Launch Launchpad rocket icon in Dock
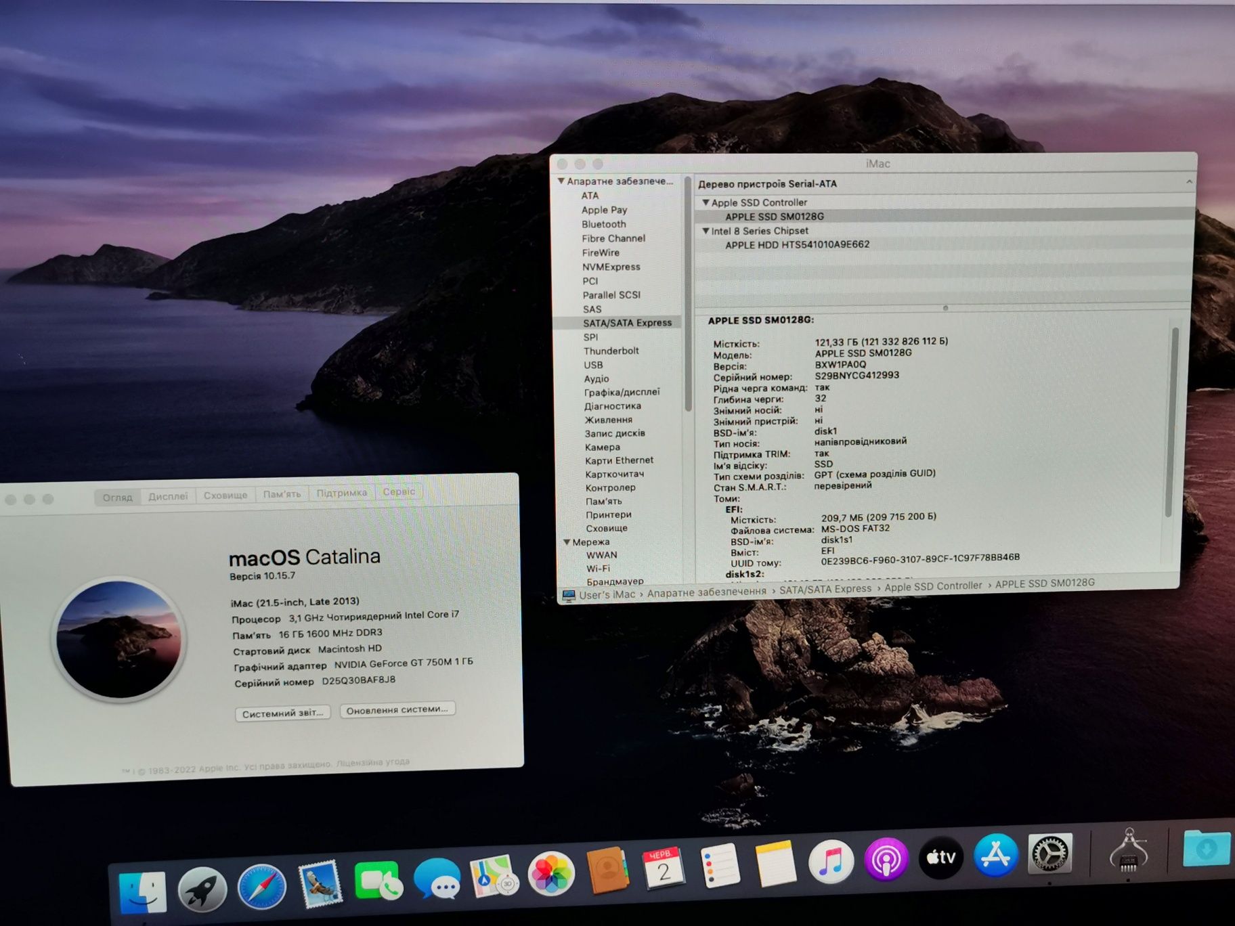Screen dimensions: 1235x926 [202, 888]
